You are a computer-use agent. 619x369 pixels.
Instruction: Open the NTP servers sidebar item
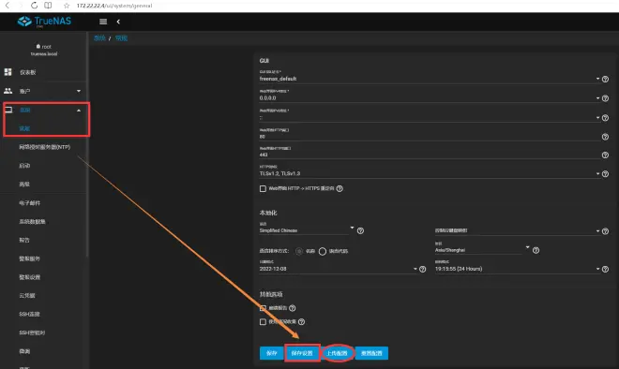coord(45,147)
